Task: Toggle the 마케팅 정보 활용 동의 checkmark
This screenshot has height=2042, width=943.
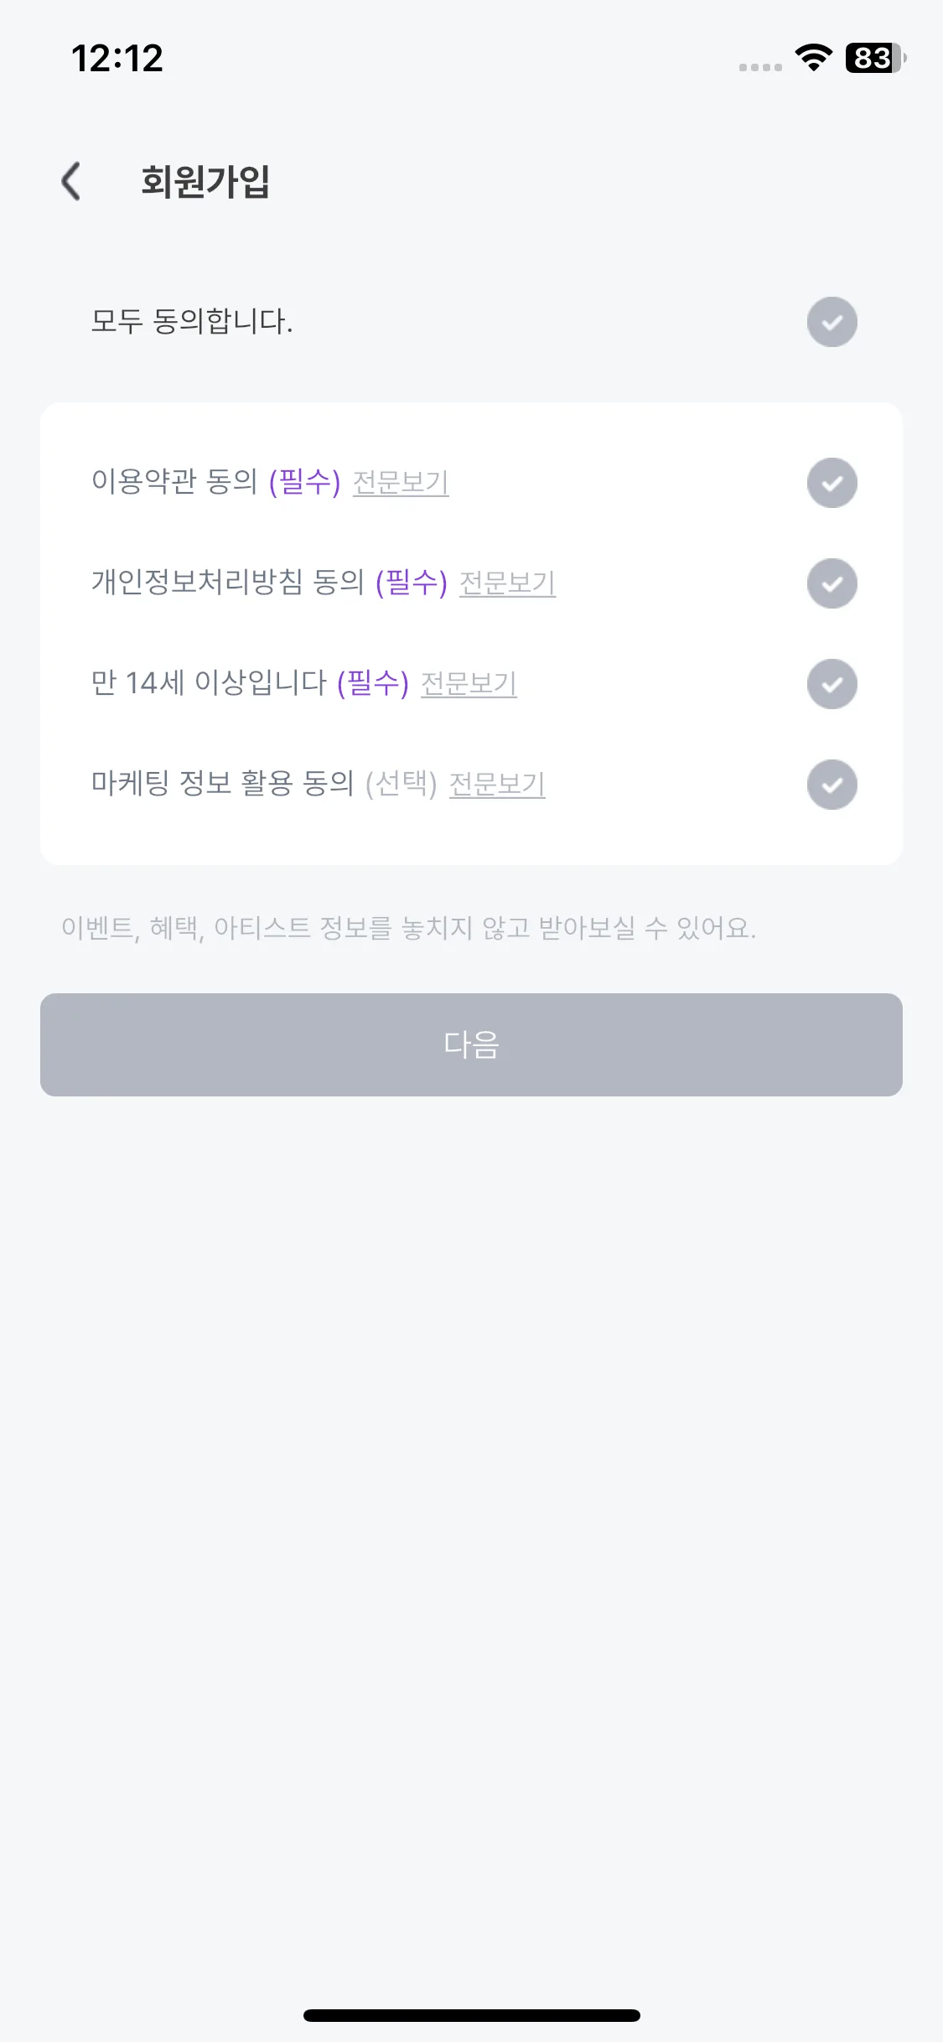Action: 832,785
